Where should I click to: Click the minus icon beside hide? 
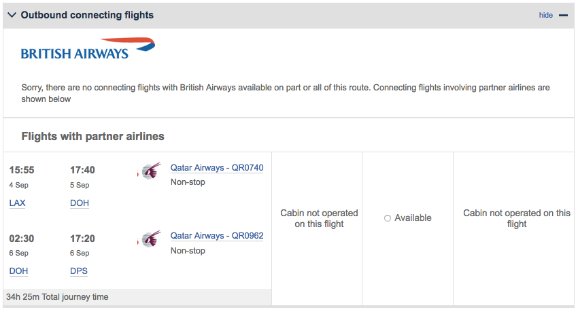click(x=562, y=15)
